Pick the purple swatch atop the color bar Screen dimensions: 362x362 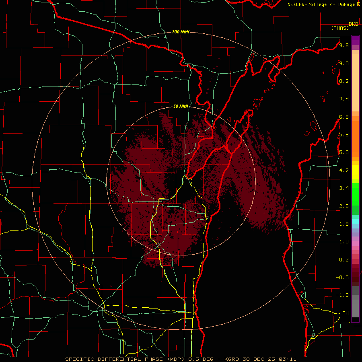(x=355, y=40)
